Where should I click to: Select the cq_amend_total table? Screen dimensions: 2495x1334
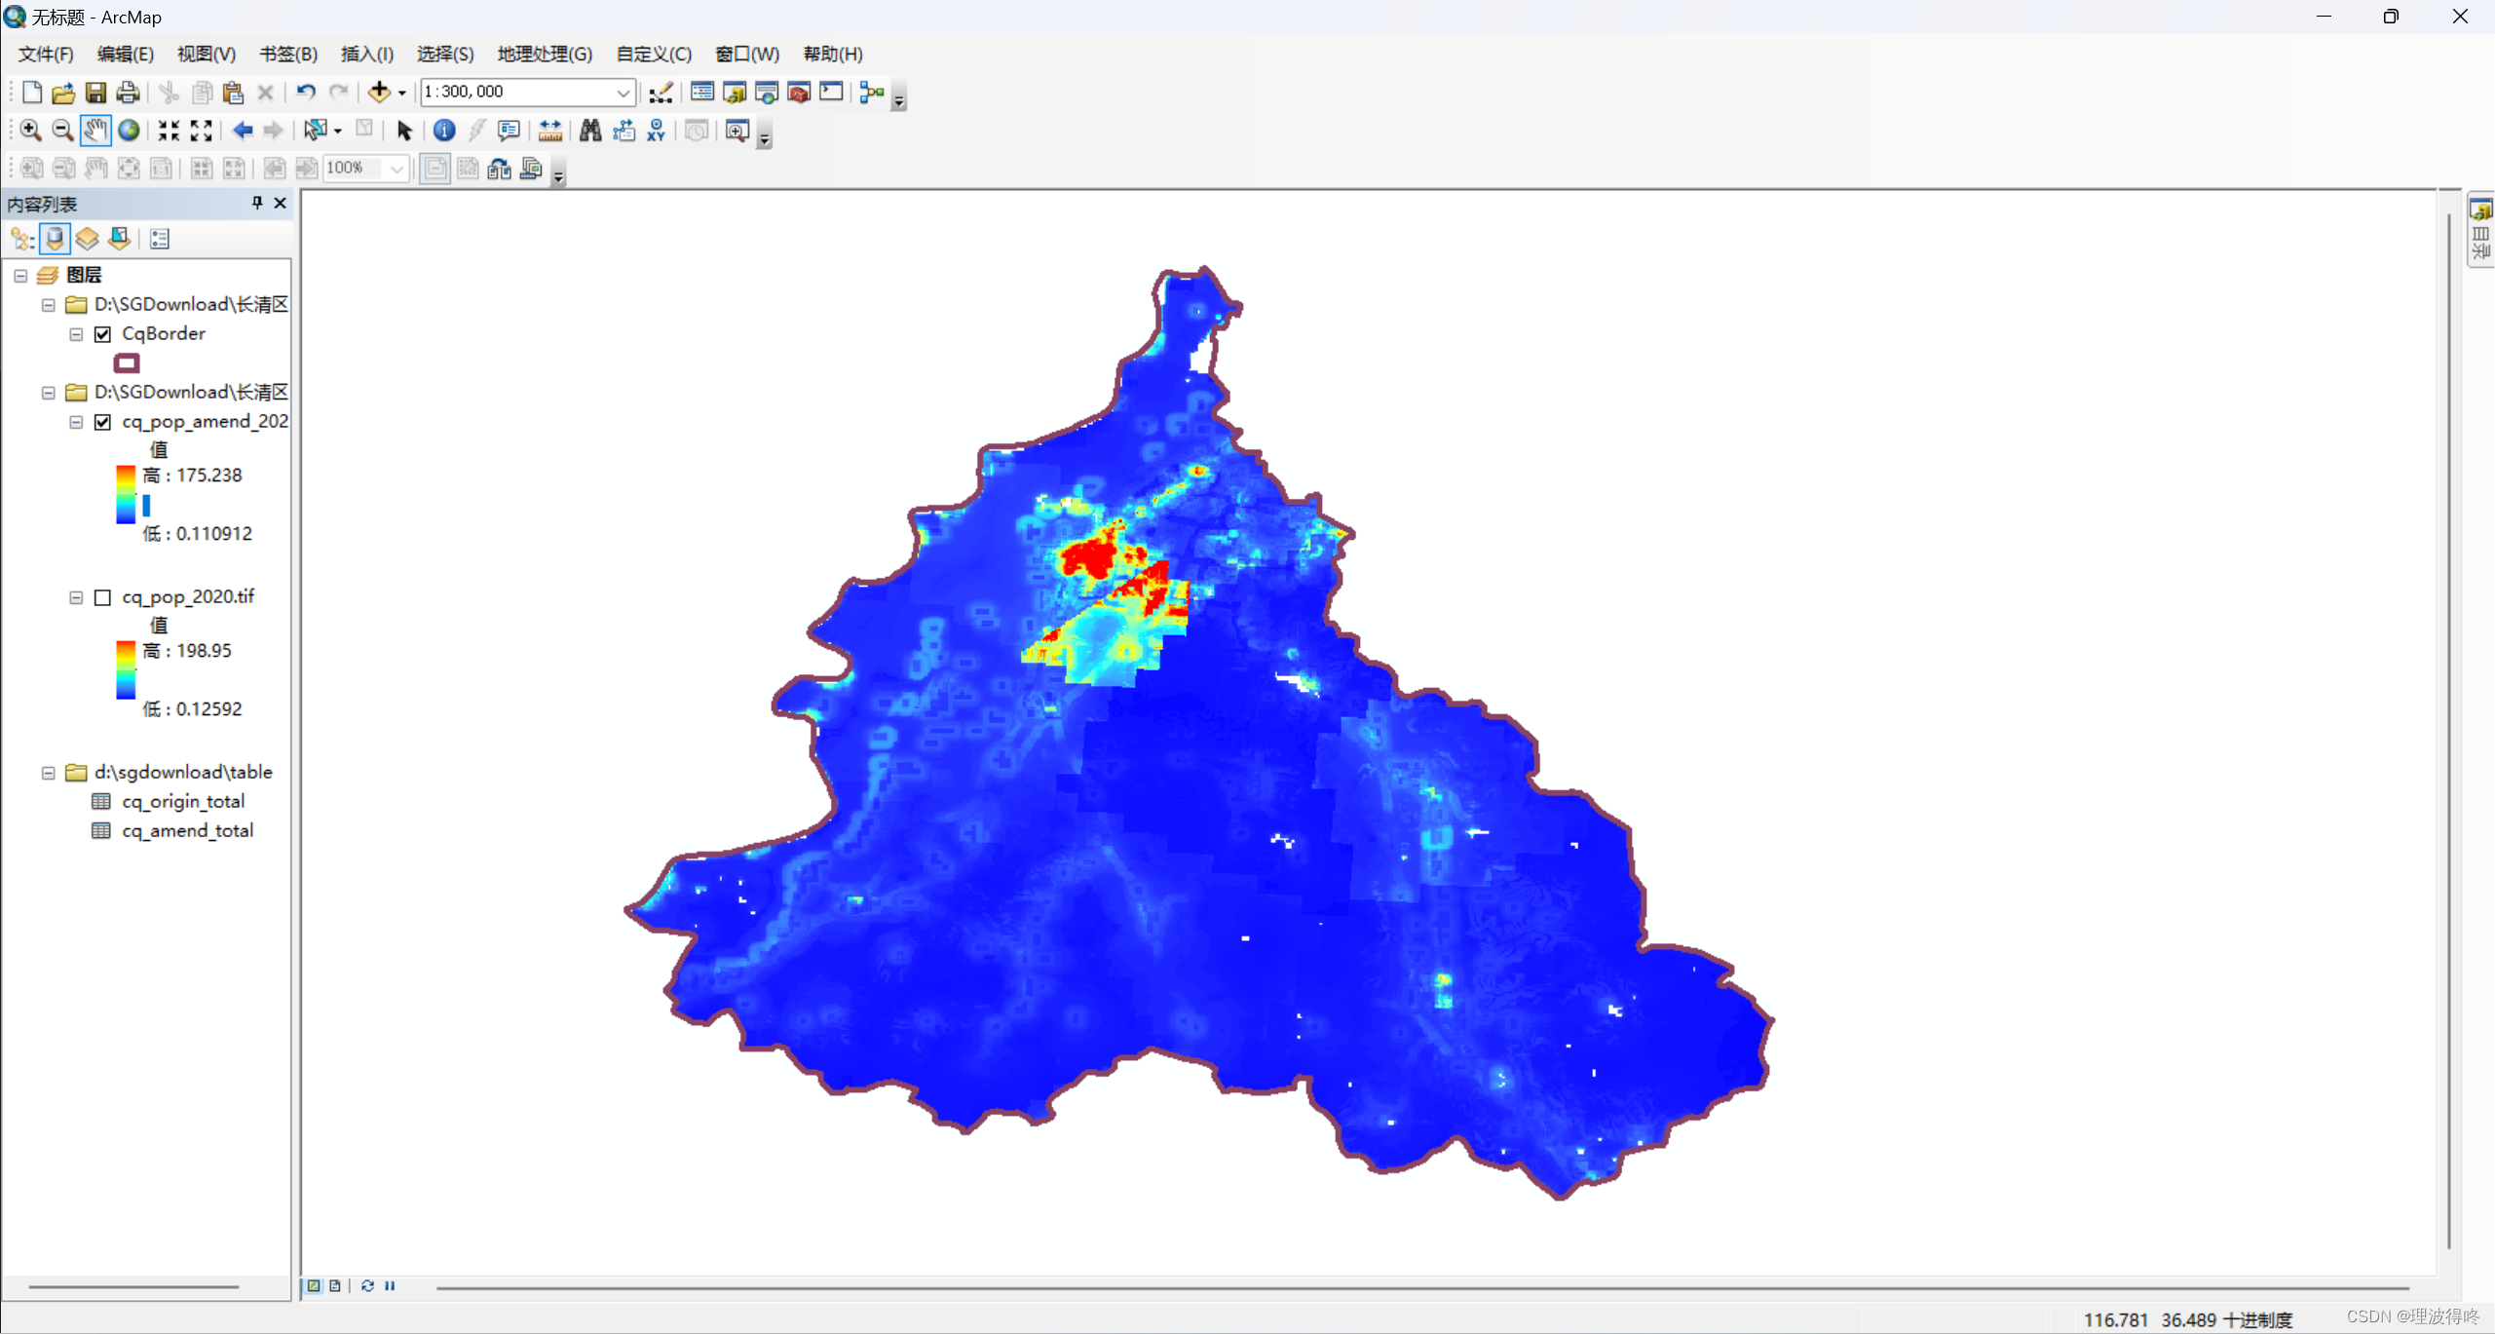point(187,830)
